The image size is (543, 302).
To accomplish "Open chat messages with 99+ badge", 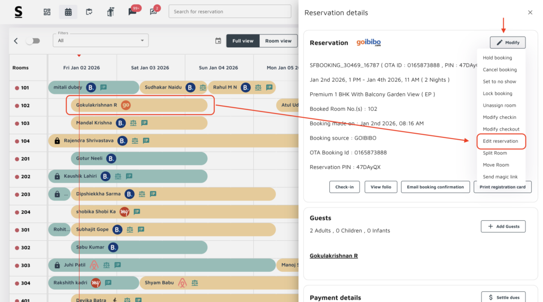I will [133, 12].
